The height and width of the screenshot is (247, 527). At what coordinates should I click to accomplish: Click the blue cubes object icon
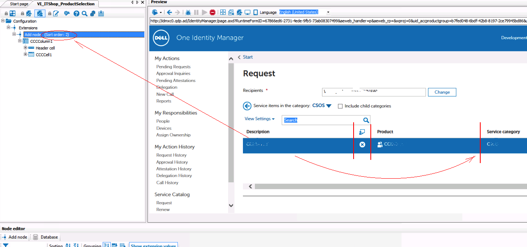93,14
